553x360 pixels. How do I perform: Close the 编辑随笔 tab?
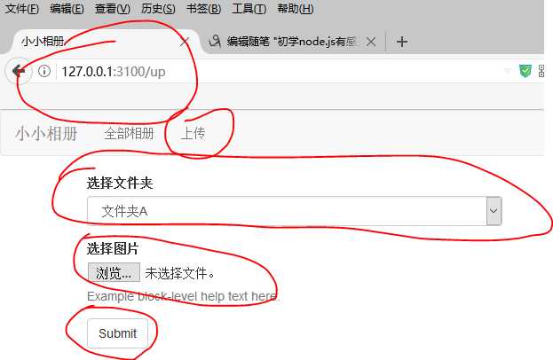coord(371,42)
